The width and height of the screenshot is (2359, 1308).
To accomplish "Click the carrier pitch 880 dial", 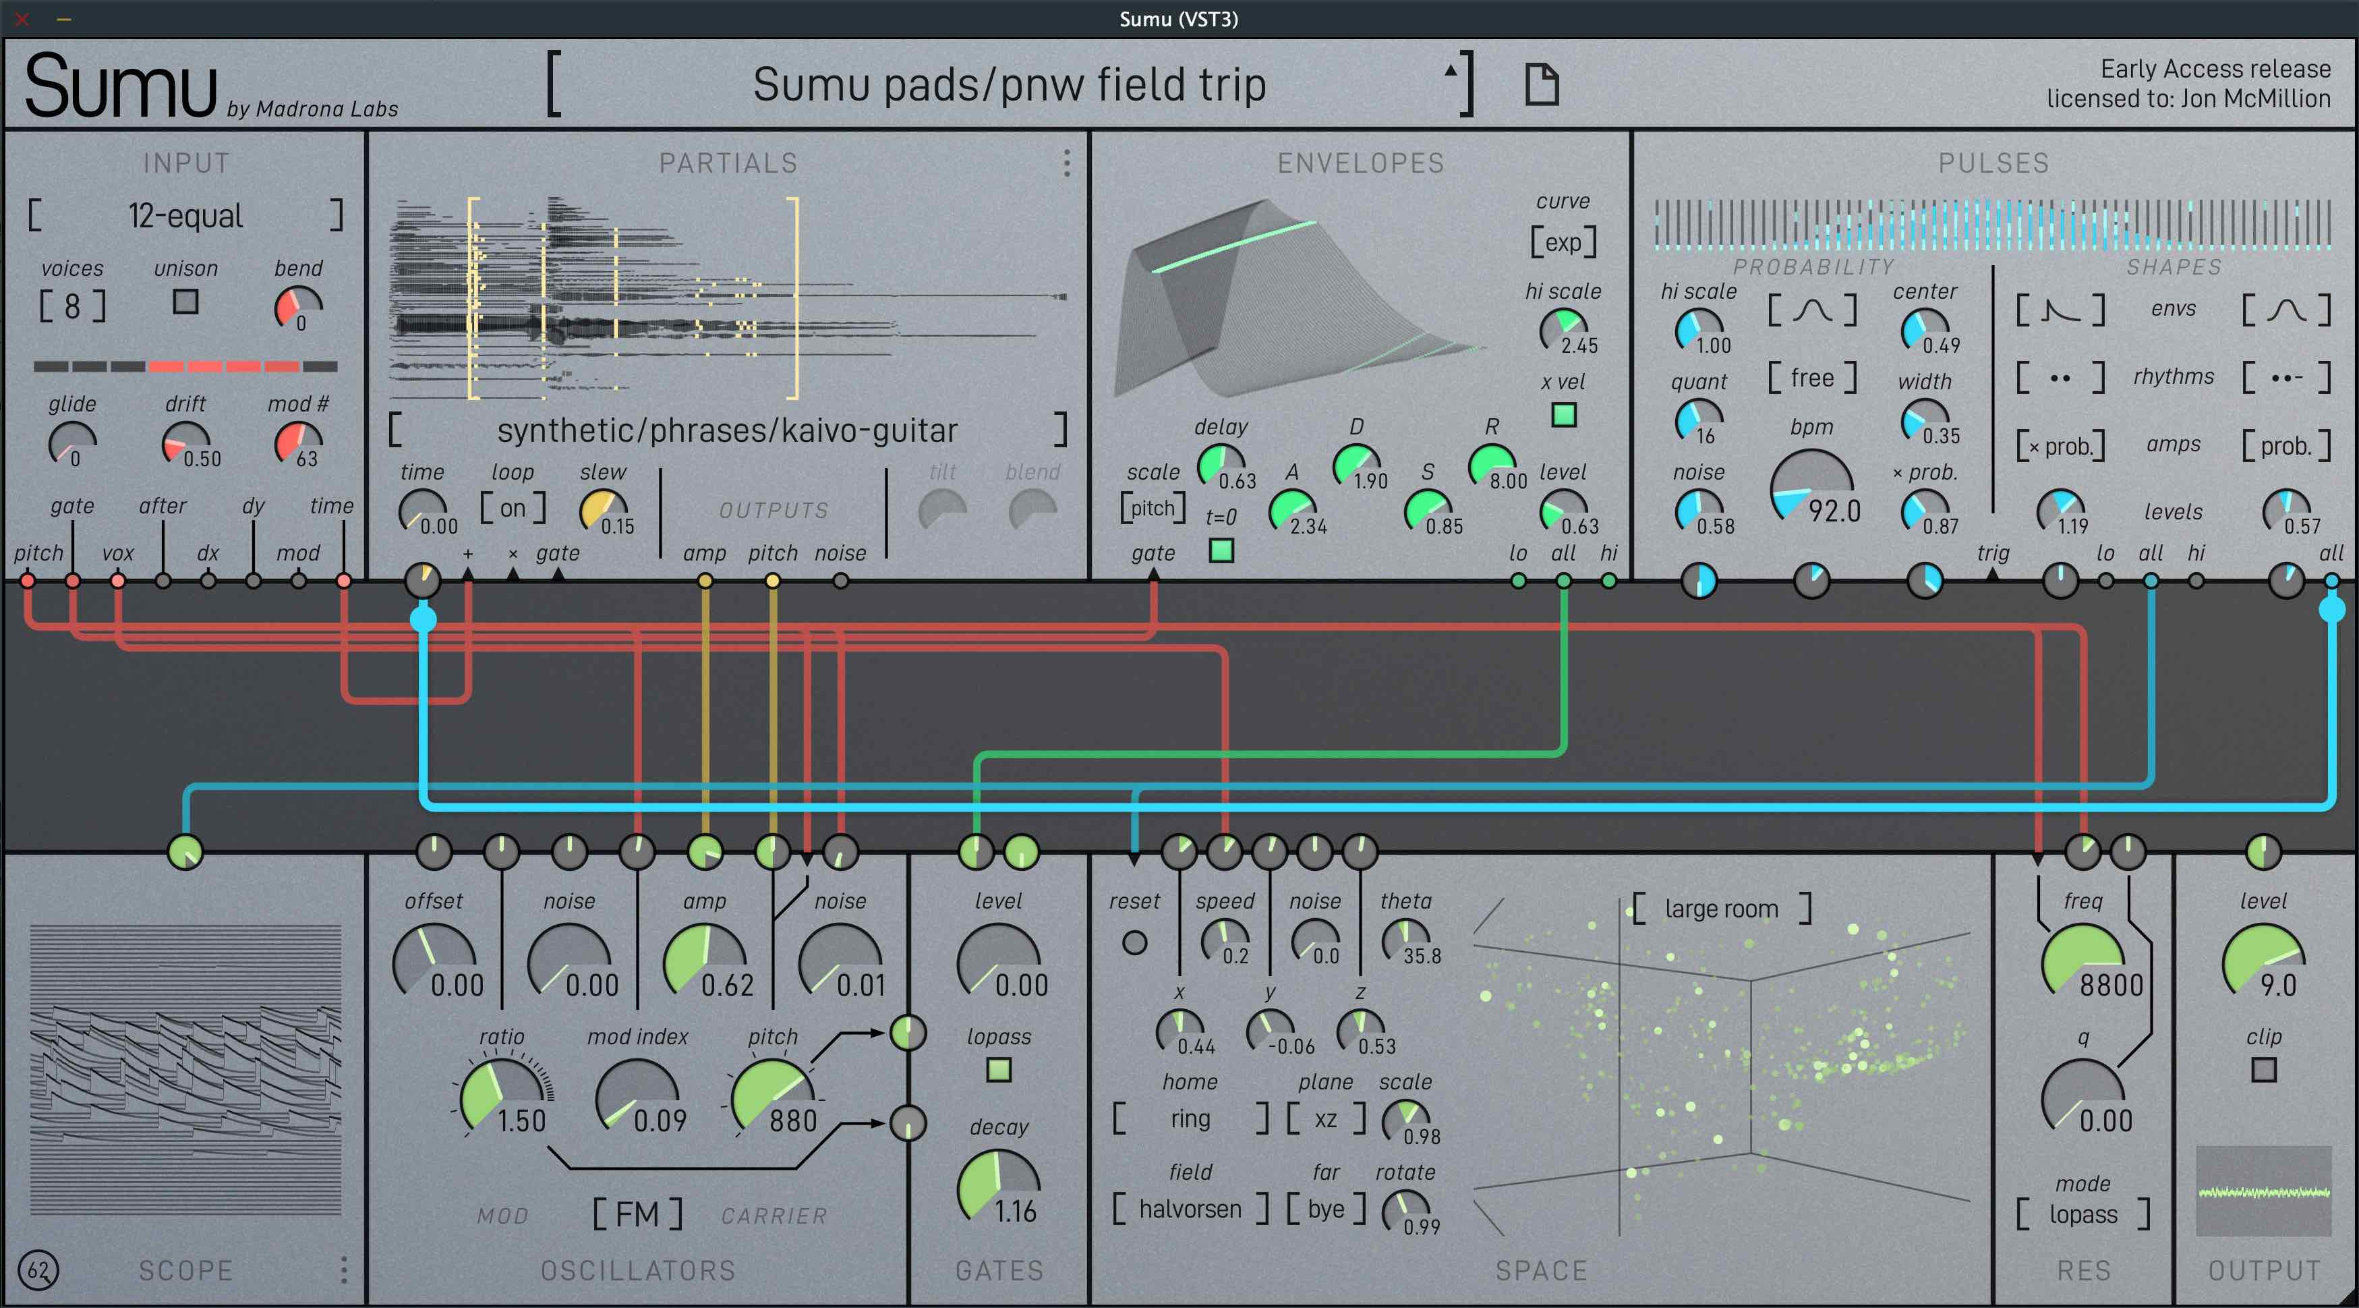I will (772, 1099).
